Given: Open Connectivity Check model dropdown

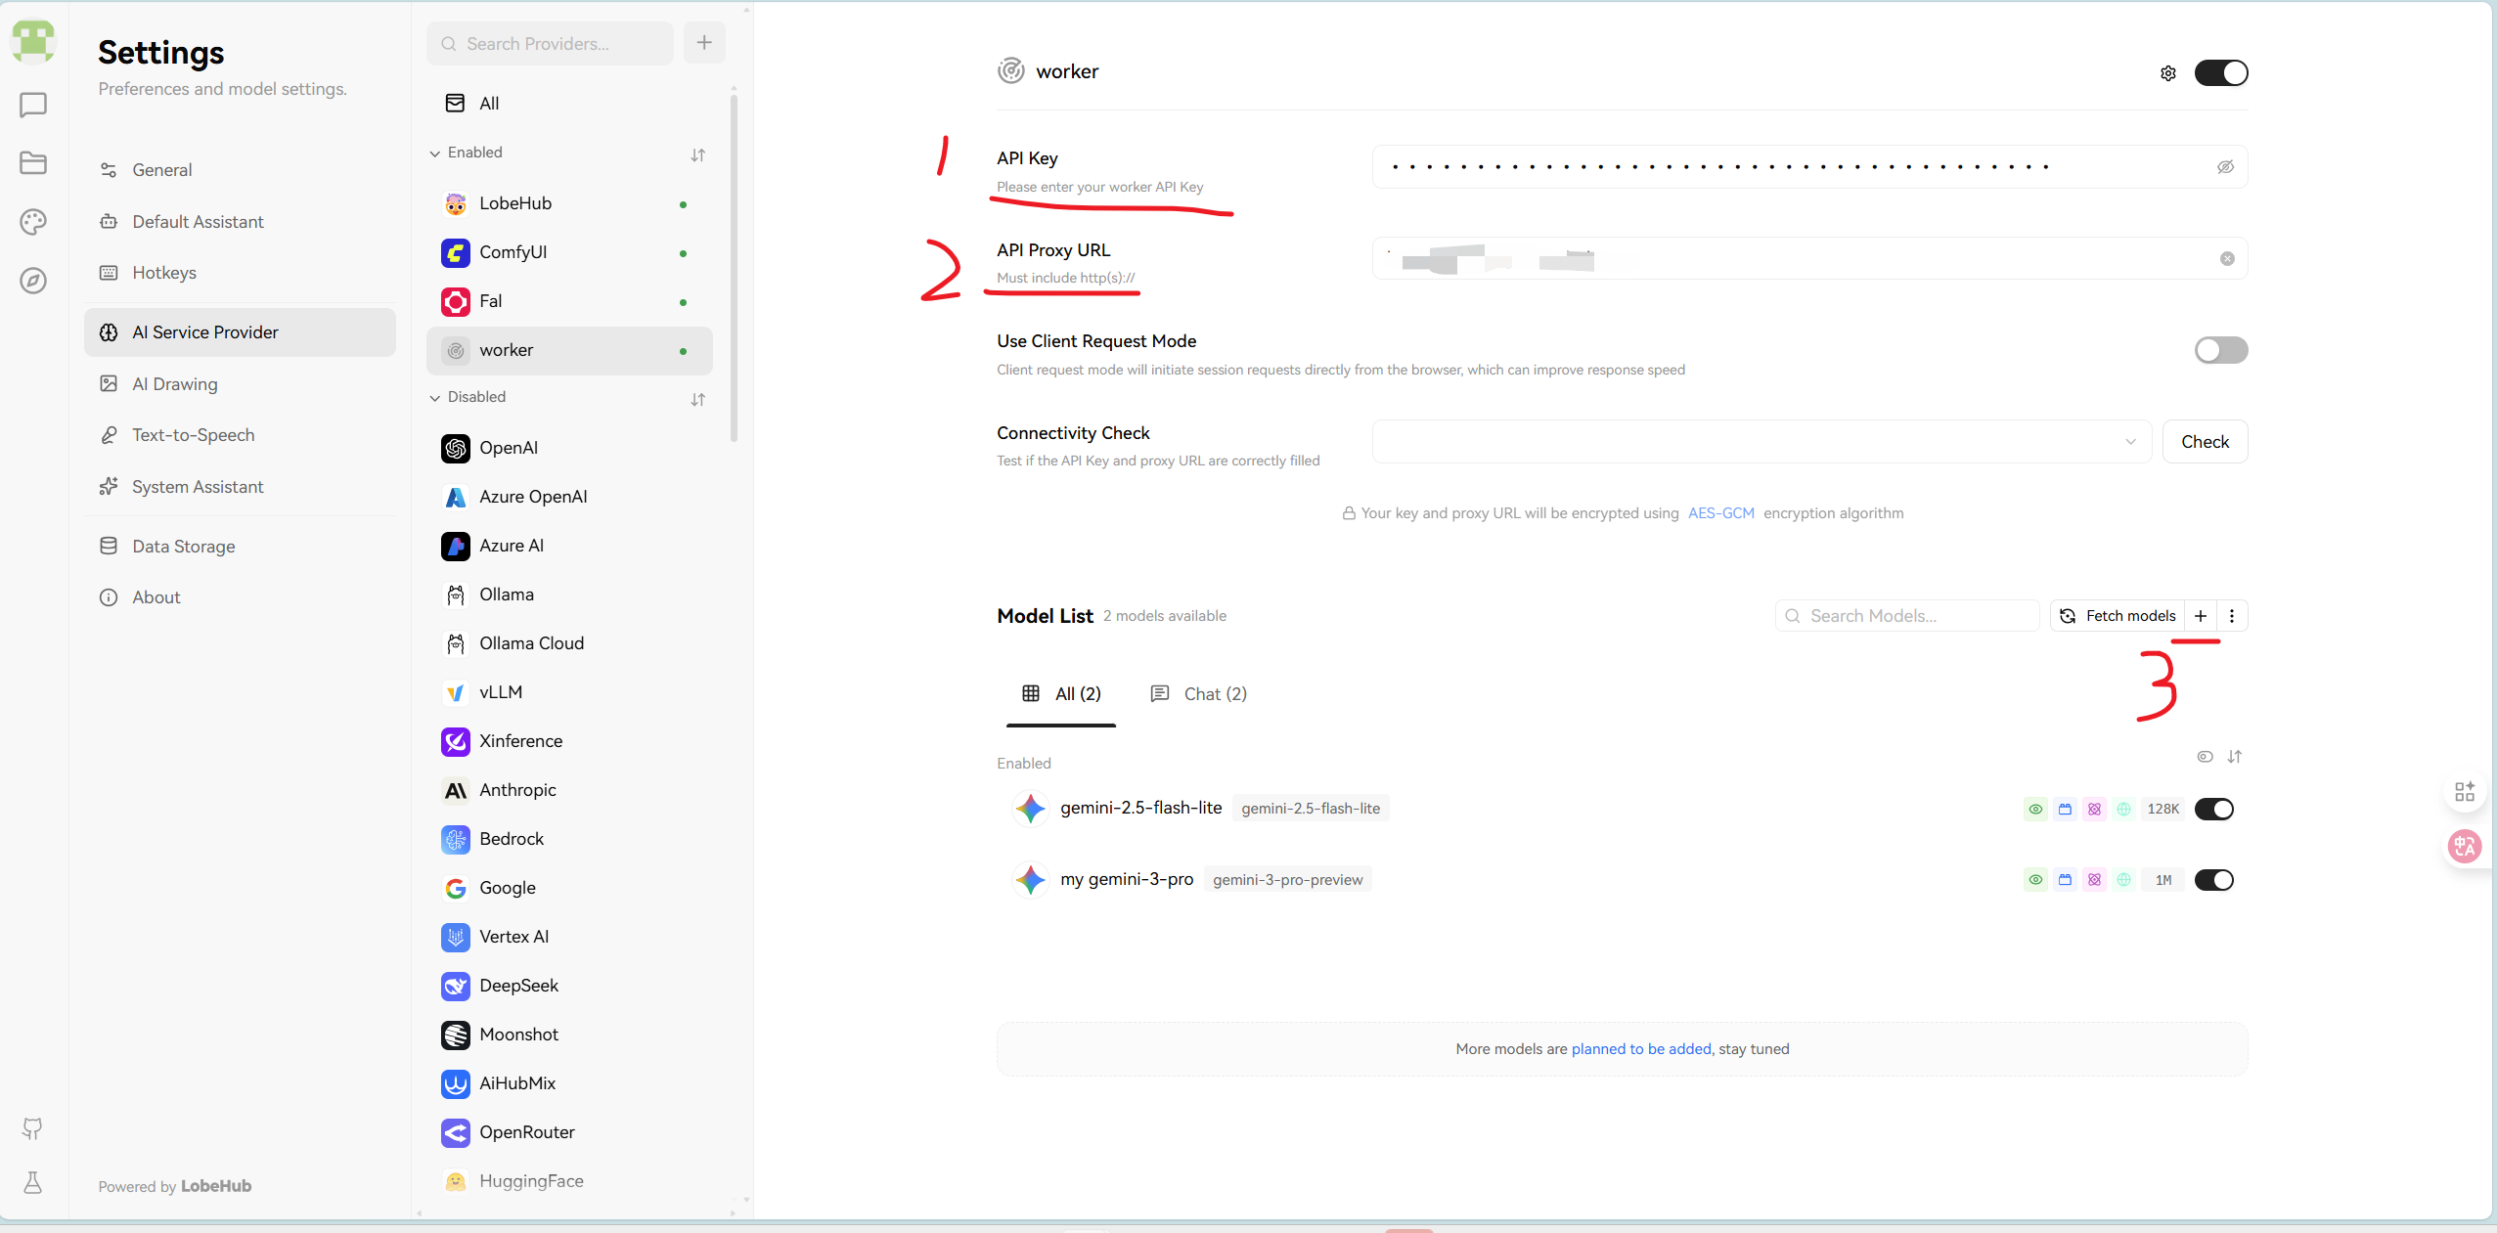Looking at the screenshot, I should [1761, 442].
